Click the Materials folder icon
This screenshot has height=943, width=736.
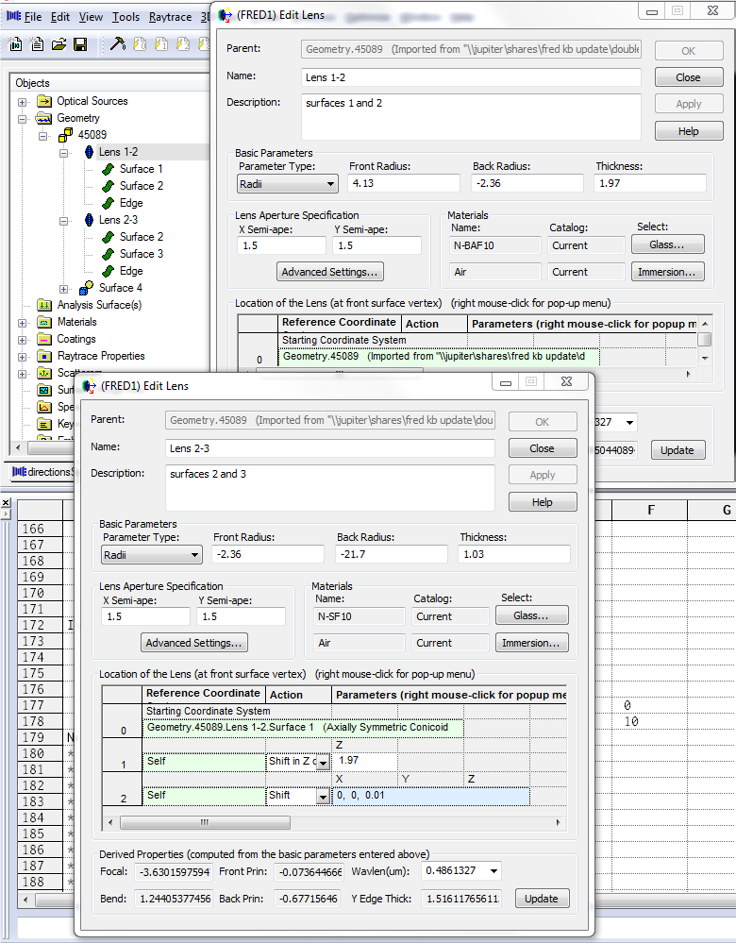(44, 322)
